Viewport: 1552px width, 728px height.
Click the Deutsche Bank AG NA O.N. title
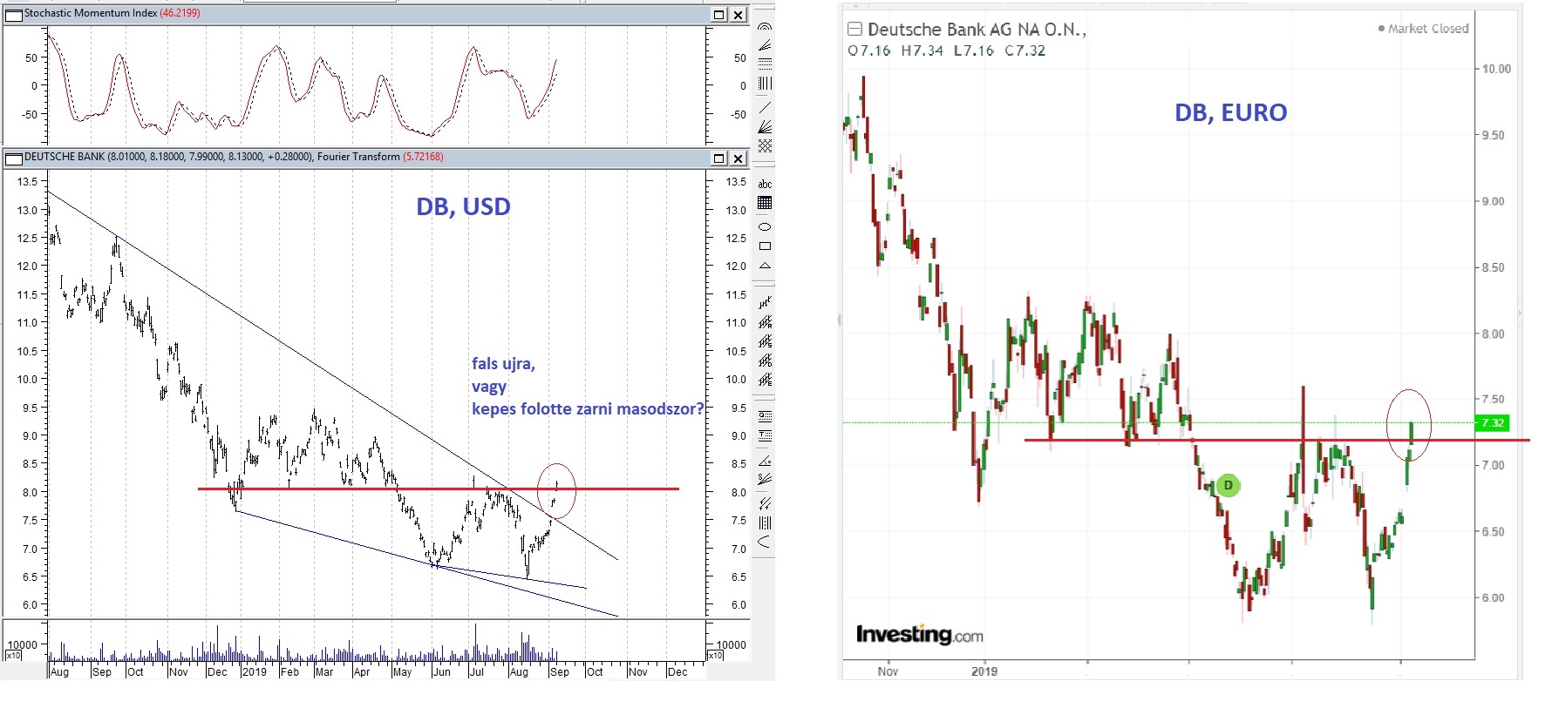(x=977, y=30)
